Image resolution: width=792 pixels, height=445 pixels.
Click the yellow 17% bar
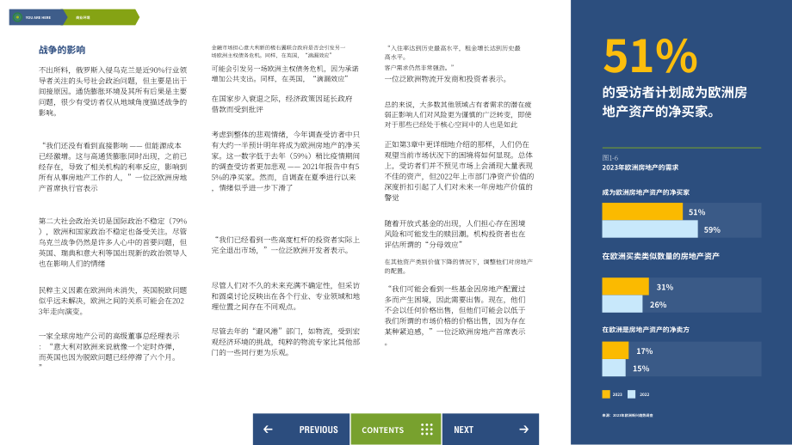tap(616, 351)
